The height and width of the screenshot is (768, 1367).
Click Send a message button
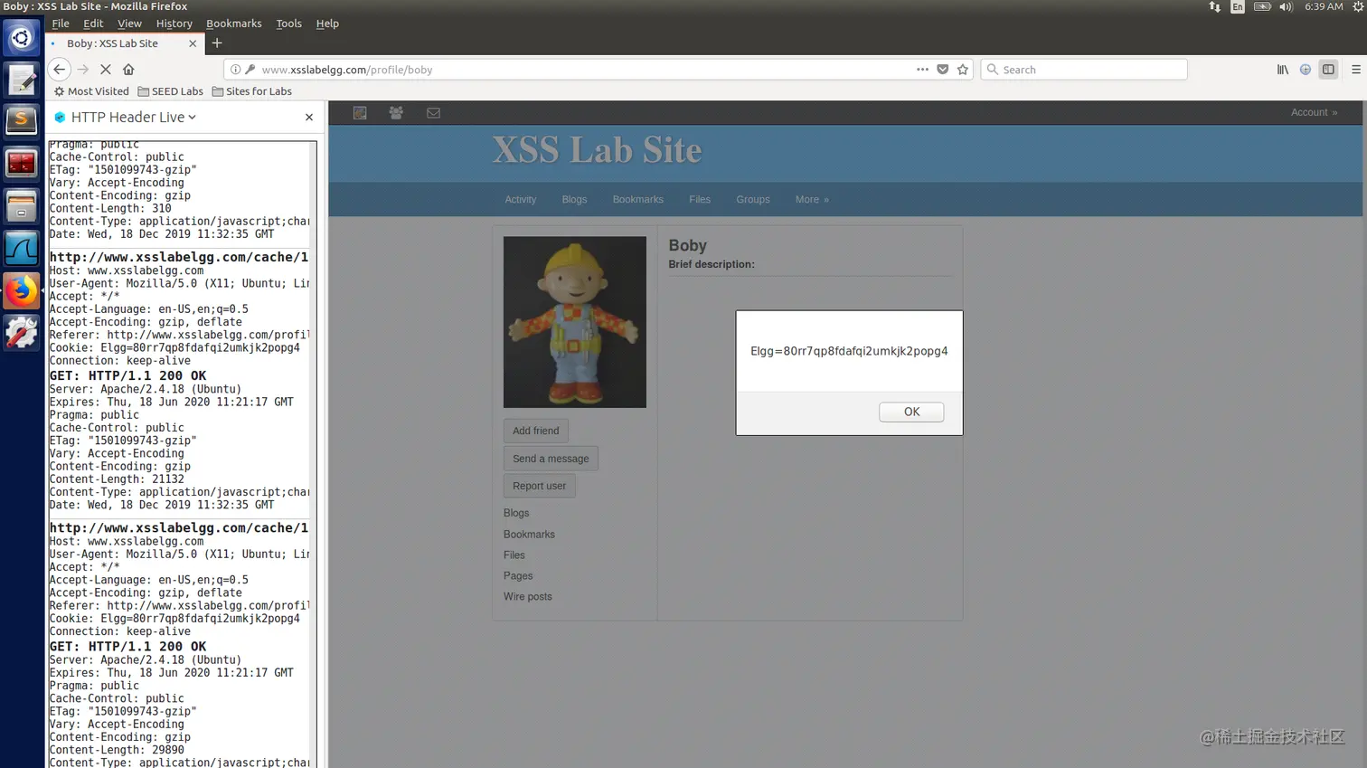(551, 459)
